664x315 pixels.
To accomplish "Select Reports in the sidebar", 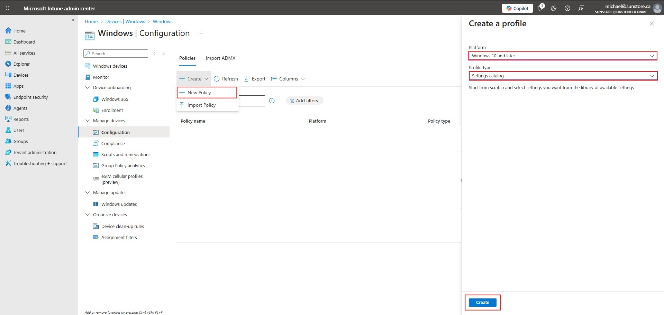I will pyautogui.click(x=21, y=119).
